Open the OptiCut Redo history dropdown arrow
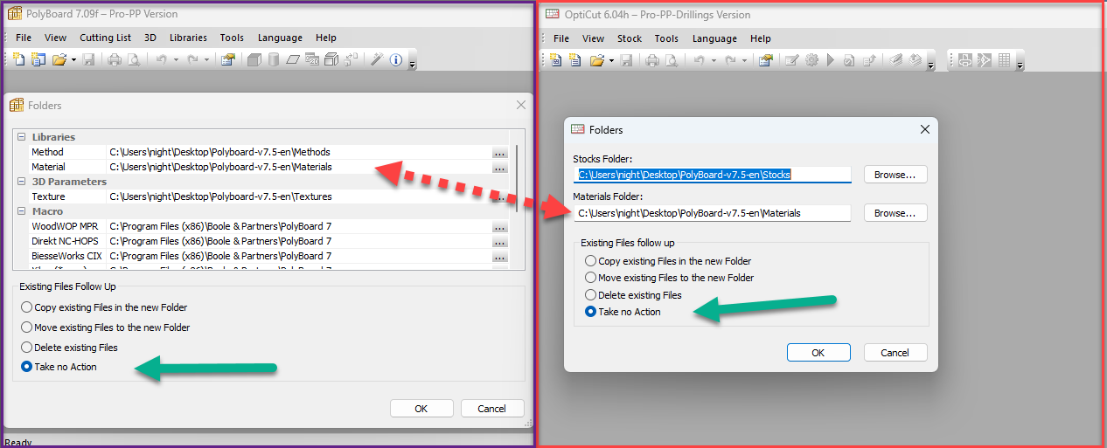Viewport: 1107px width, 448px height. [744, 59]
